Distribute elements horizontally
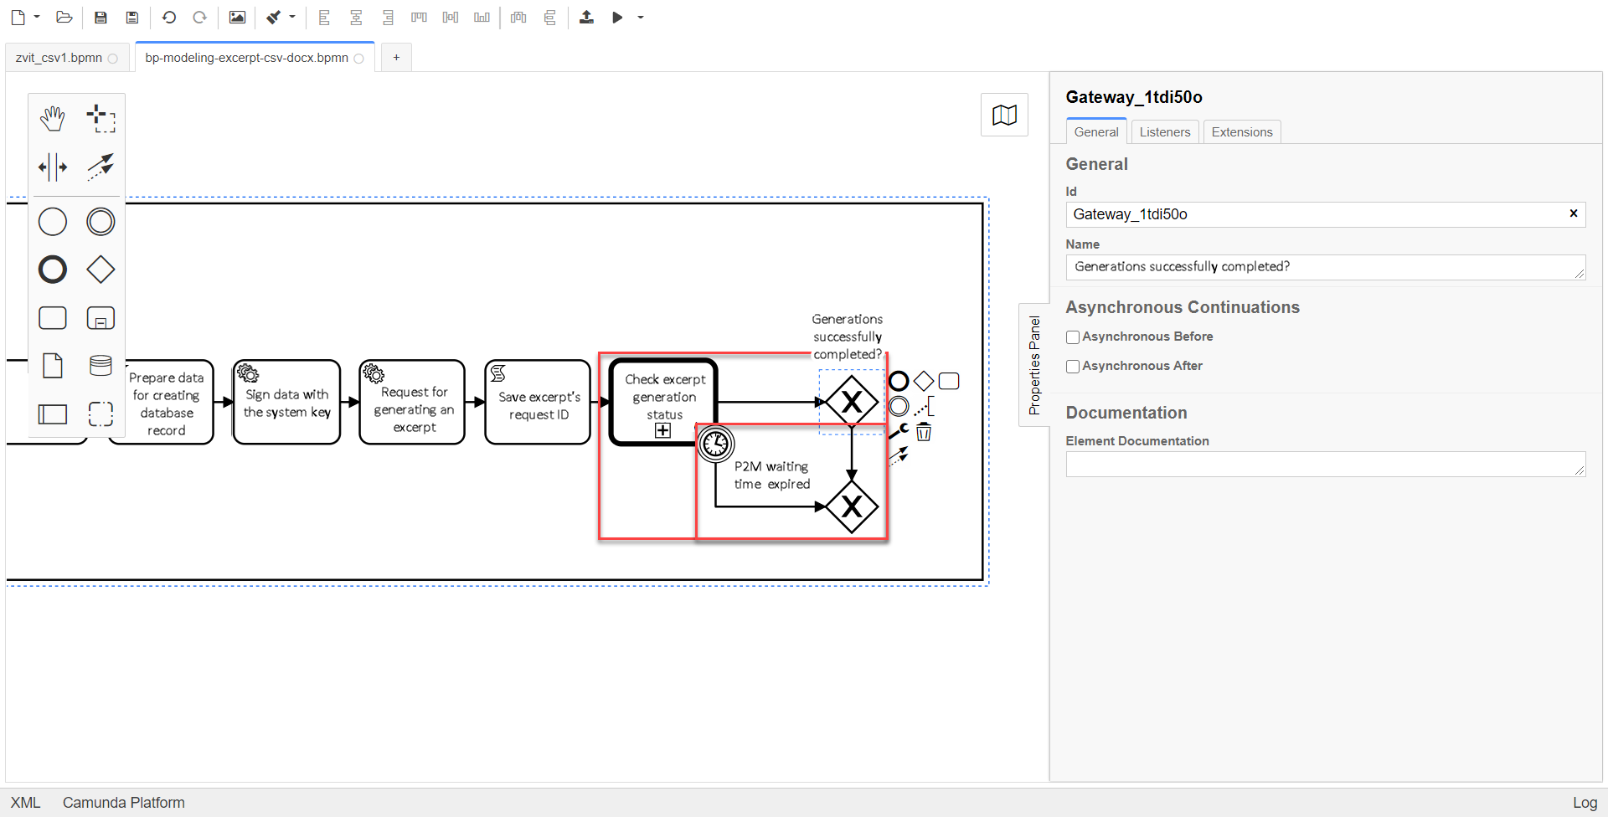This screenshot has width=1608, height=817. tap(518, 17)
